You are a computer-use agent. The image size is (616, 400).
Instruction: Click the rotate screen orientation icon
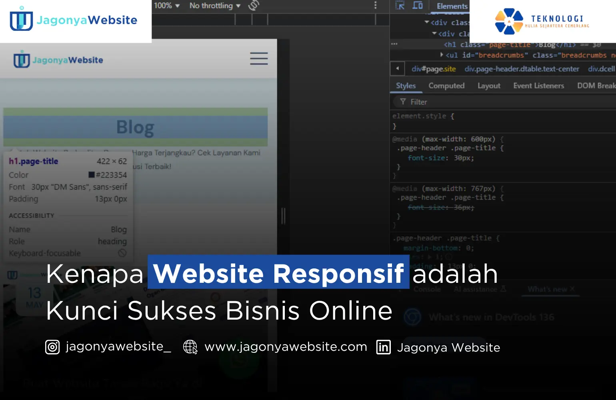pyautogui.click(x=254, y=5)
